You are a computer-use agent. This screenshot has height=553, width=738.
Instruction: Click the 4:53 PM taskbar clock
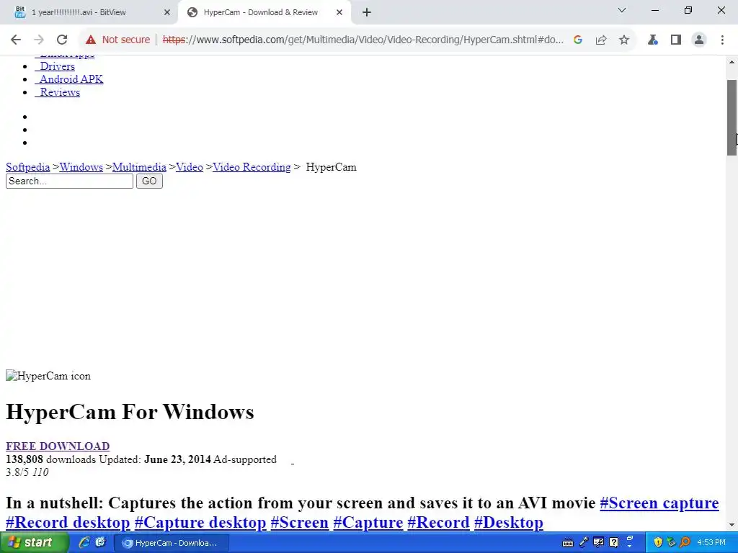(x=711, y=543)
